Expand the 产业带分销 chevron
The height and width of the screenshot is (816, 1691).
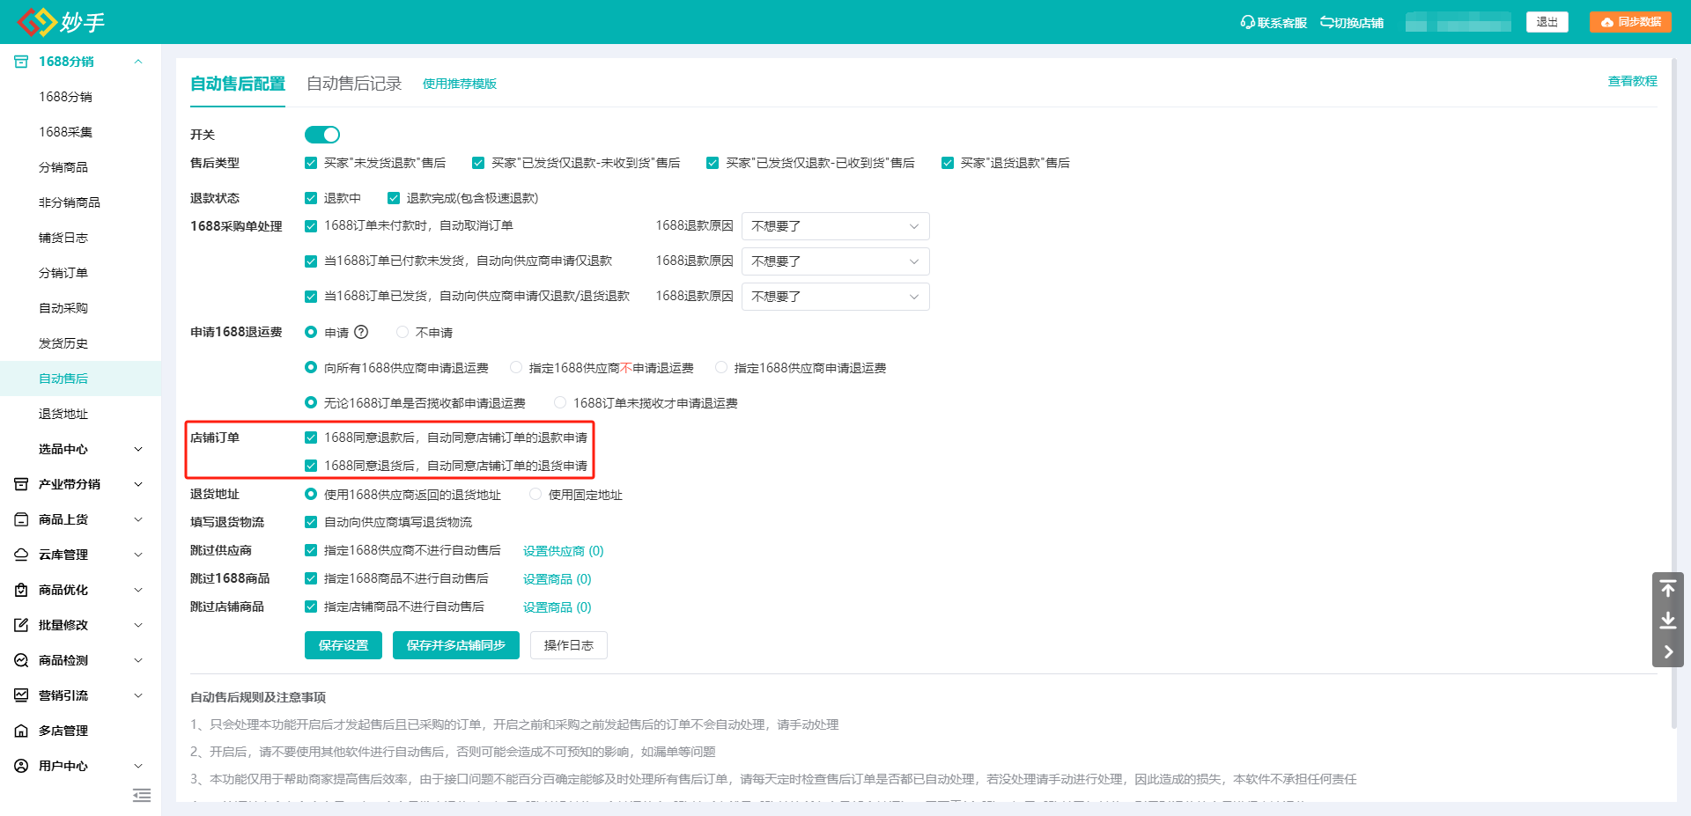[138, 484]
